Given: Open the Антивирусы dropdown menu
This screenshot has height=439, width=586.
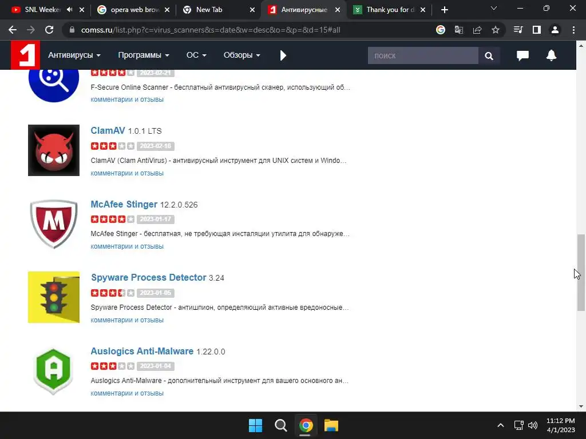Looking at the screenshot, I should click(74, 55).
